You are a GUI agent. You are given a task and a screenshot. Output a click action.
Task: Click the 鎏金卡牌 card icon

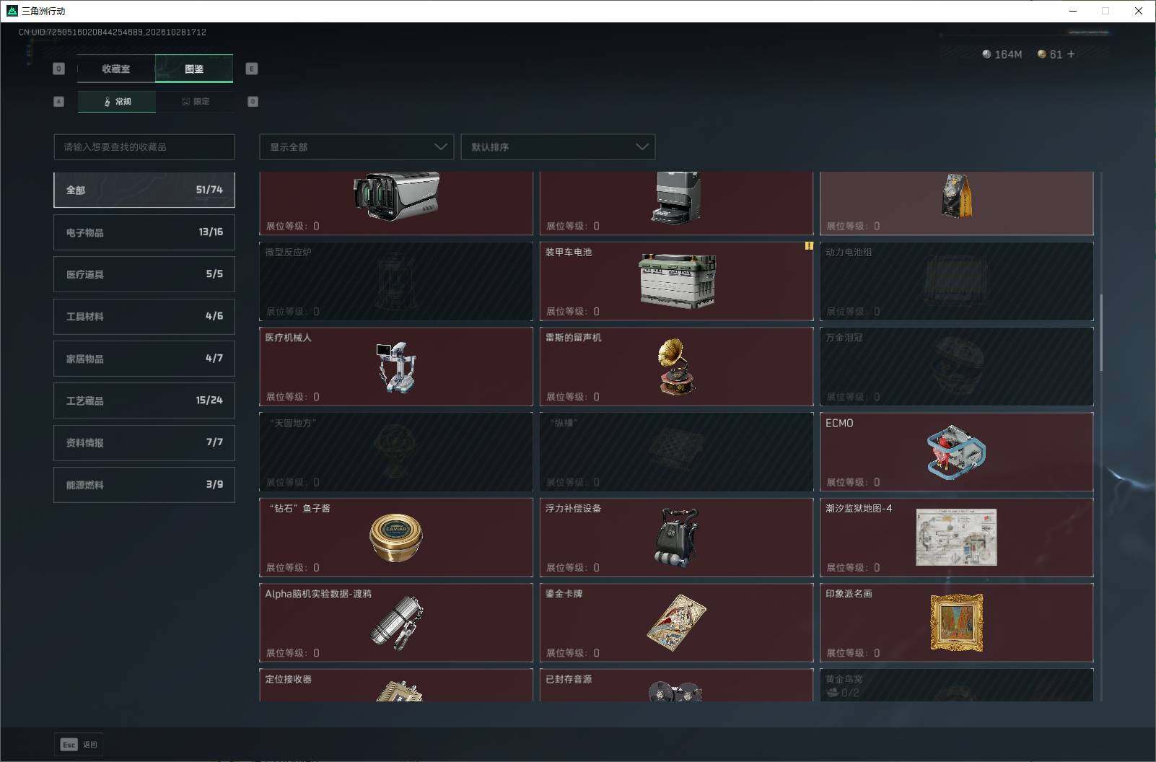(x=676, y=623)
